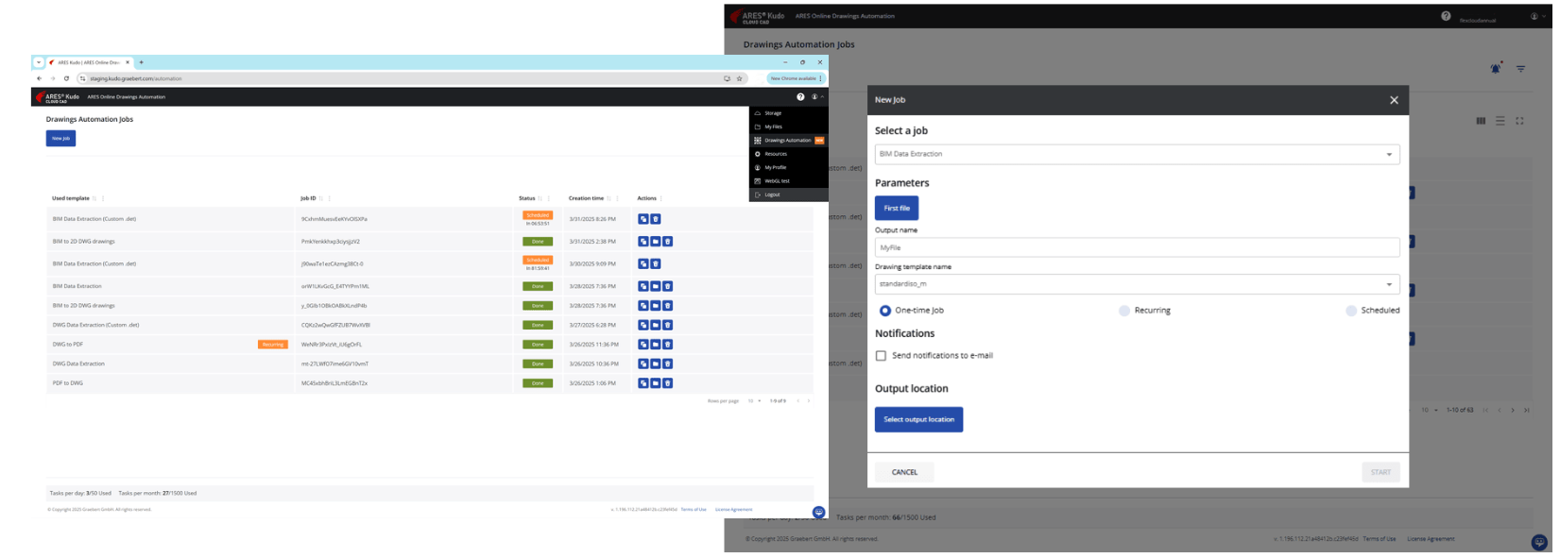Image resolution: width=1560 pixels, height=558 pixels.
Task: Delete the job with ID PmkYenkkhxp3ciysjjzV2
Action: [667, 242]
